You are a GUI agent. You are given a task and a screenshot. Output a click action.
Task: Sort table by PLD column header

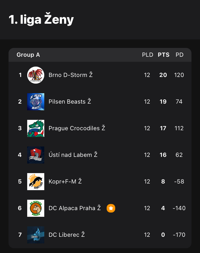(147, 55)
